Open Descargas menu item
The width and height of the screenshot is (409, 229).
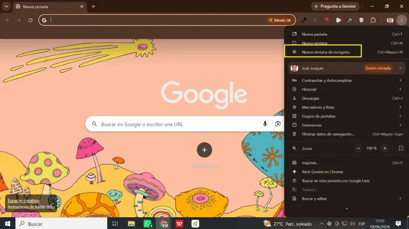click(346, 98)
